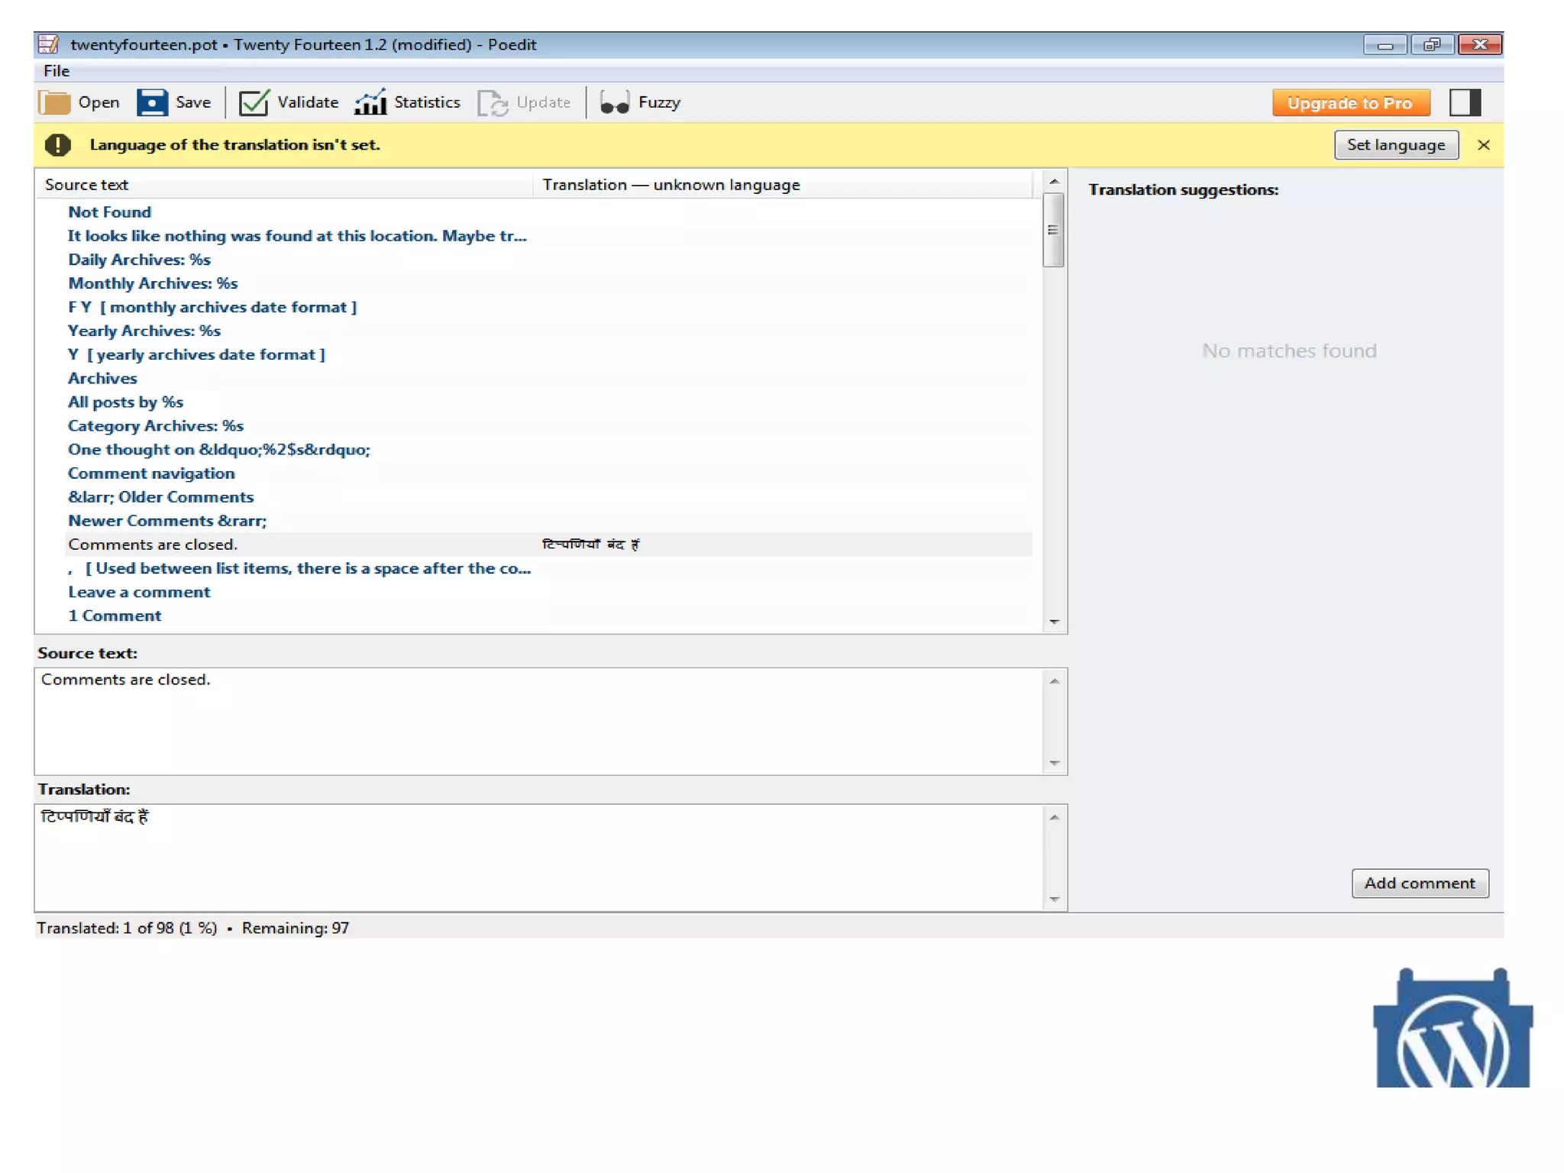Open the Statistics chart icon

[370, 102]
